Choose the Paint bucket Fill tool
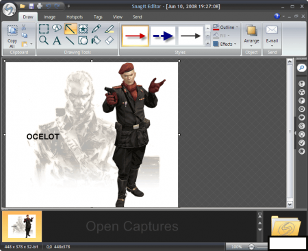 [x=97, y=40]
